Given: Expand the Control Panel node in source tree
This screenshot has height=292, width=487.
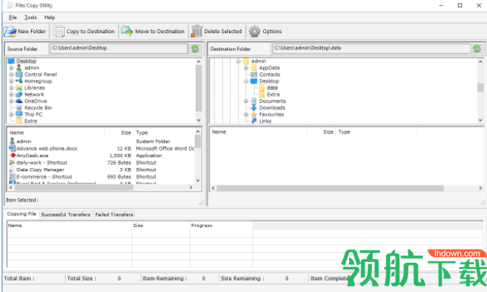Looking at the screenshot, I should click(x=11, y=75).
